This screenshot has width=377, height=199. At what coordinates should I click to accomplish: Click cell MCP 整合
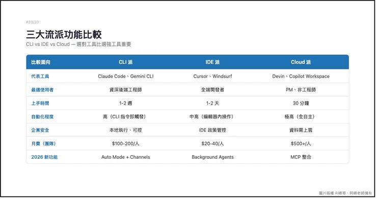pos(301,157)
